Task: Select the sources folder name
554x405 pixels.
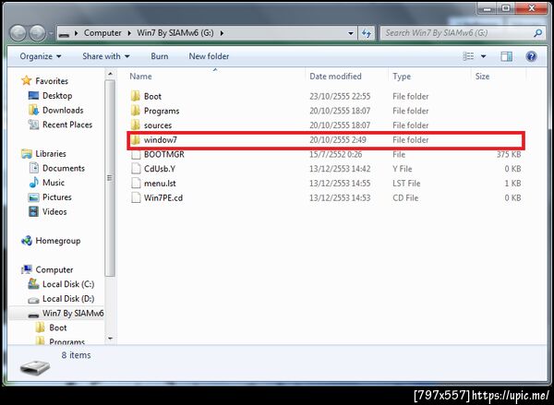Action: (x=158, y=125)
